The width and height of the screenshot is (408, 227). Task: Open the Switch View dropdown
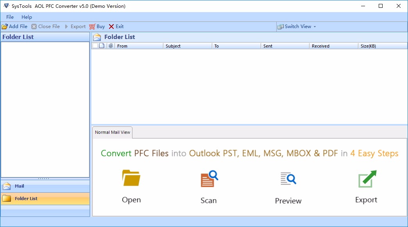tap(297, 27)
